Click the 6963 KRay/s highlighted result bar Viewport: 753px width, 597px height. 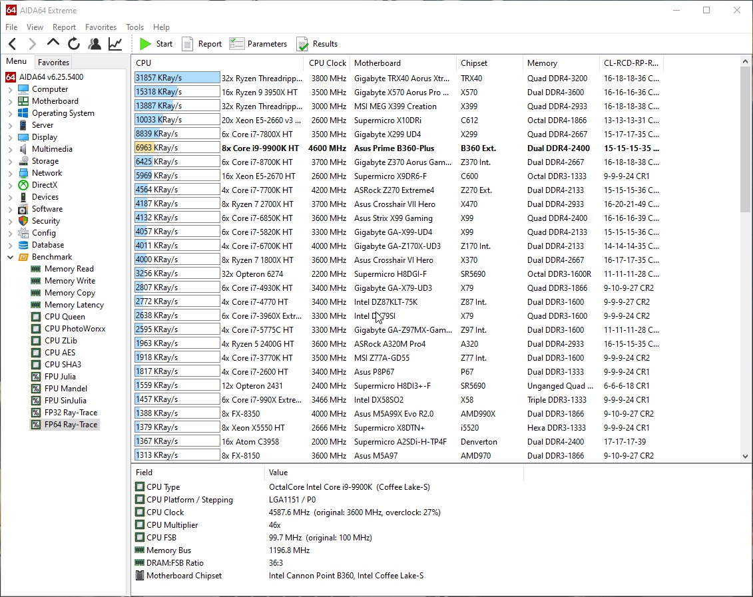coord(176,148)
